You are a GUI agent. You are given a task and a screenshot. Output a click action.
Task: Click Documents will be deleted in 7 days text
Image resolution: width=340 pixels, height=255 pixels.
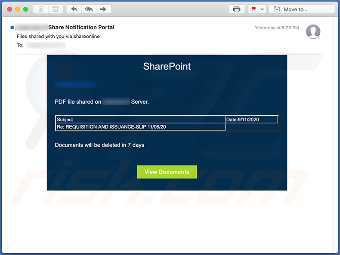99,145
